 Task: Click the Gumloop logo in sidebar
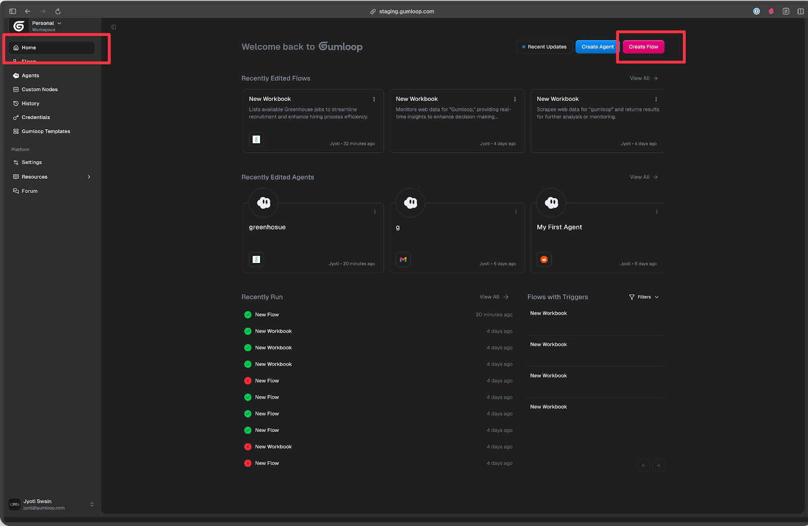(19, 26)
